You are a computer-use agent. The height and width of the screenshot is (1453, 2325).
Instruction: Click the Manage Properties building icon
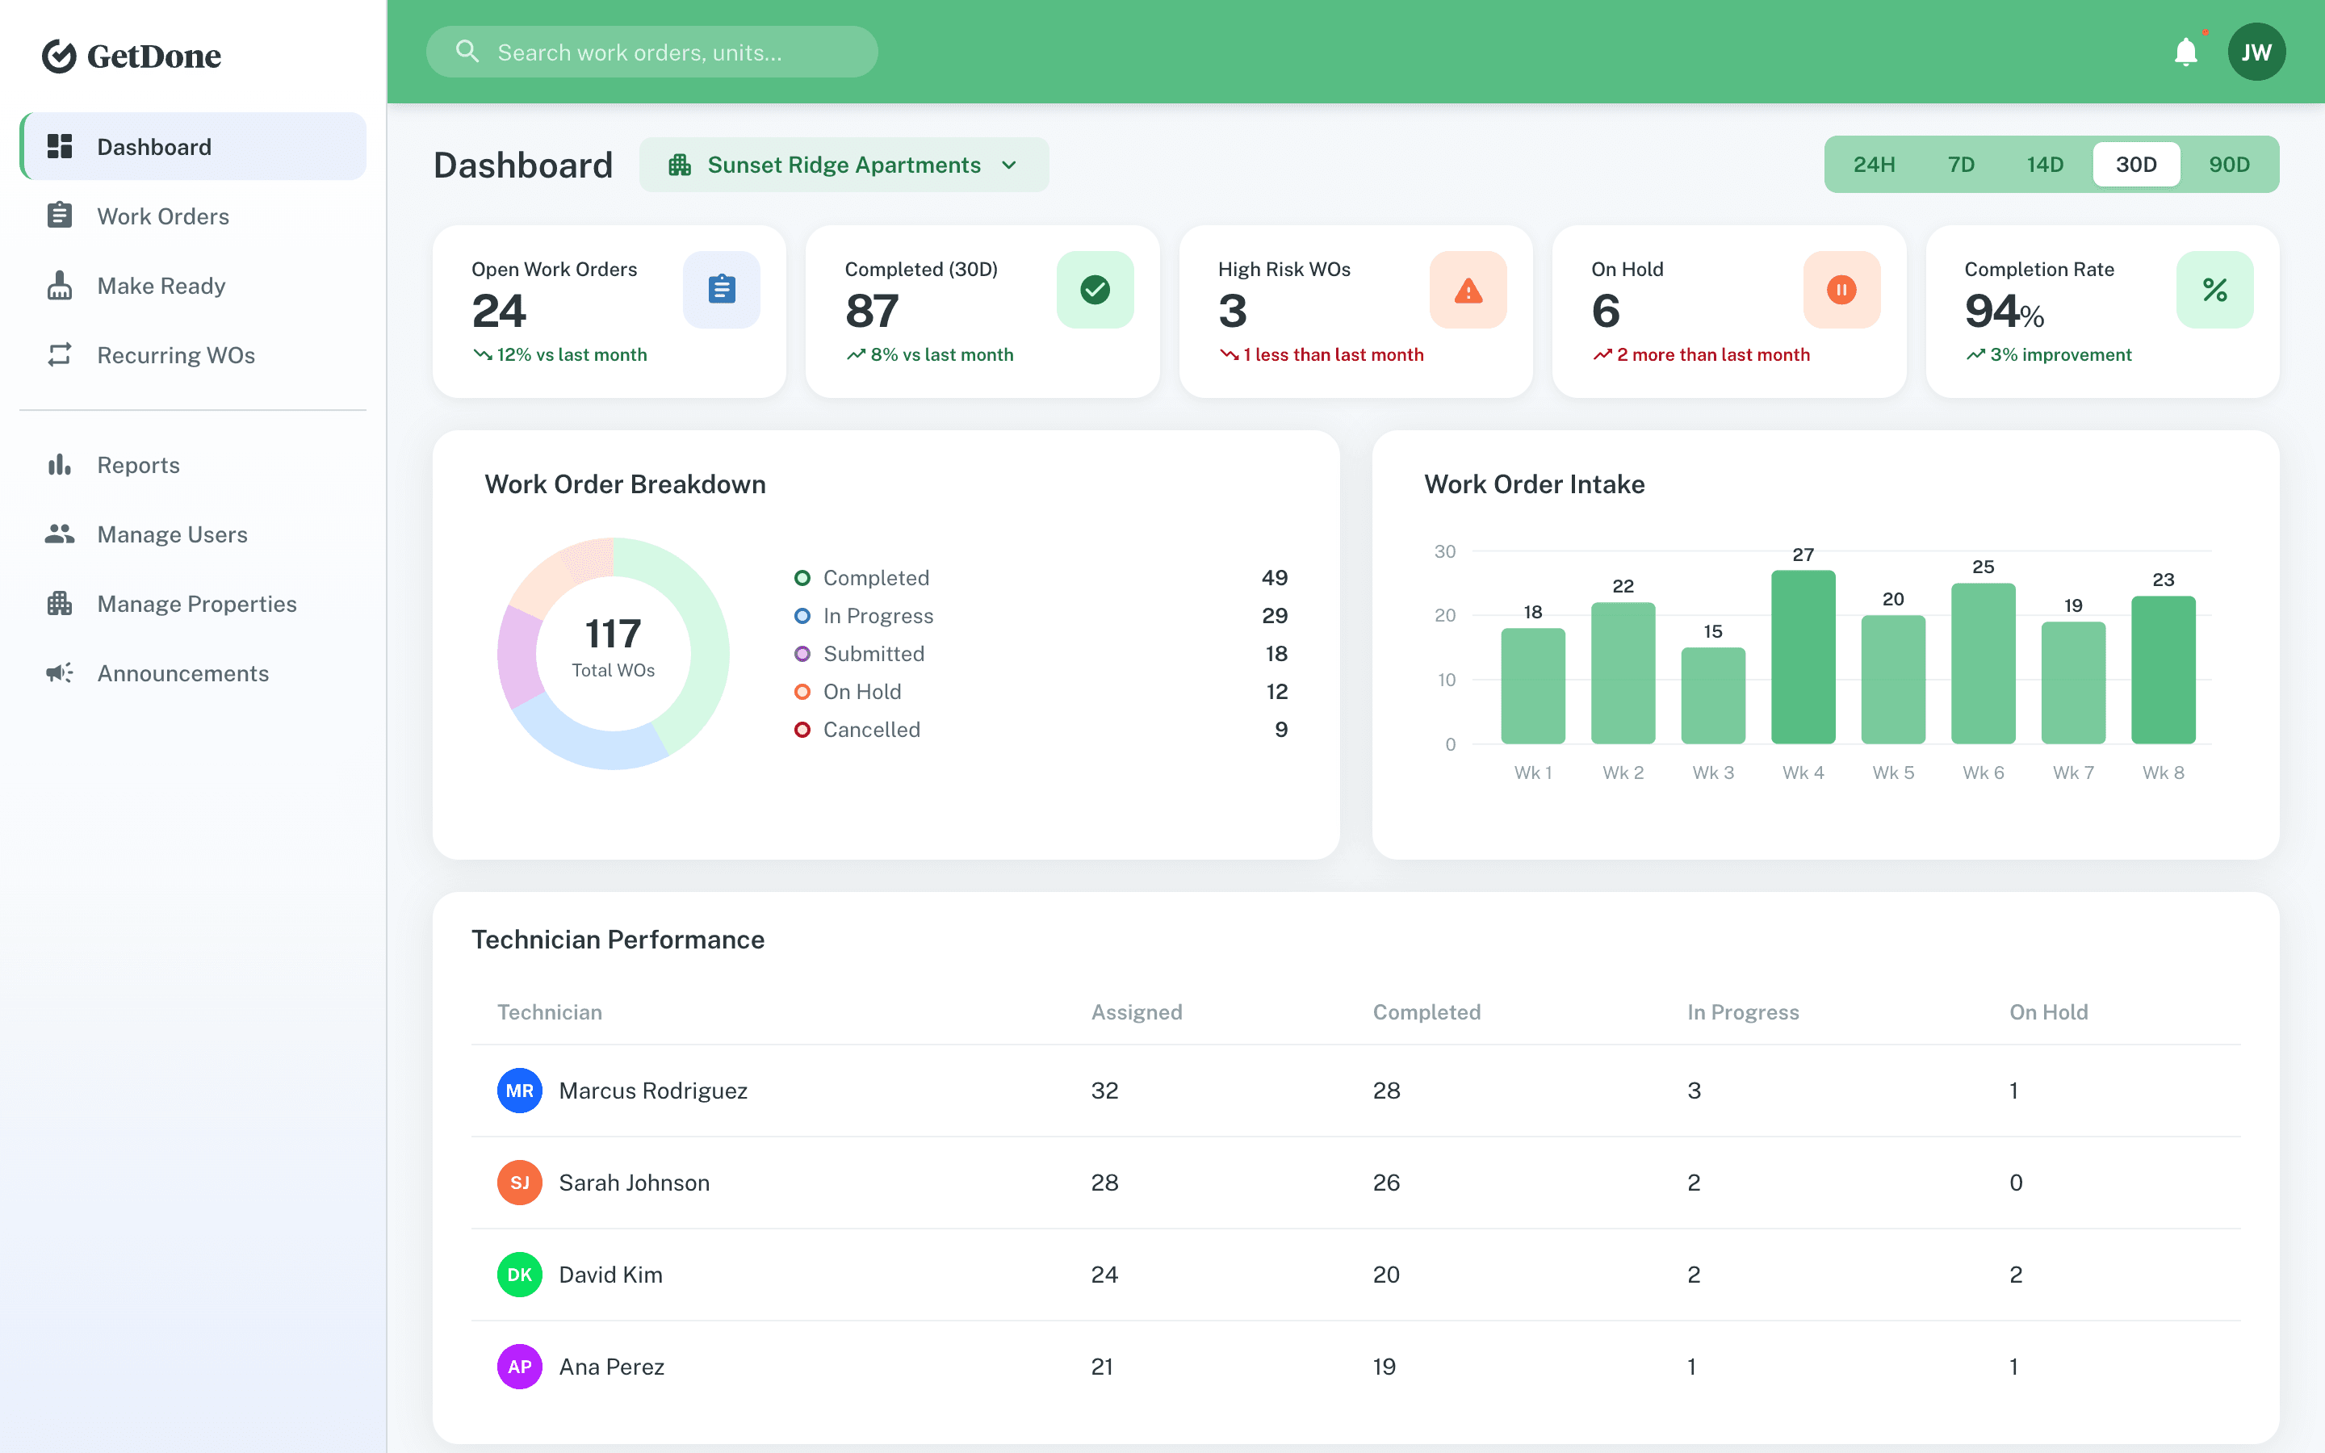pos(60,602)
